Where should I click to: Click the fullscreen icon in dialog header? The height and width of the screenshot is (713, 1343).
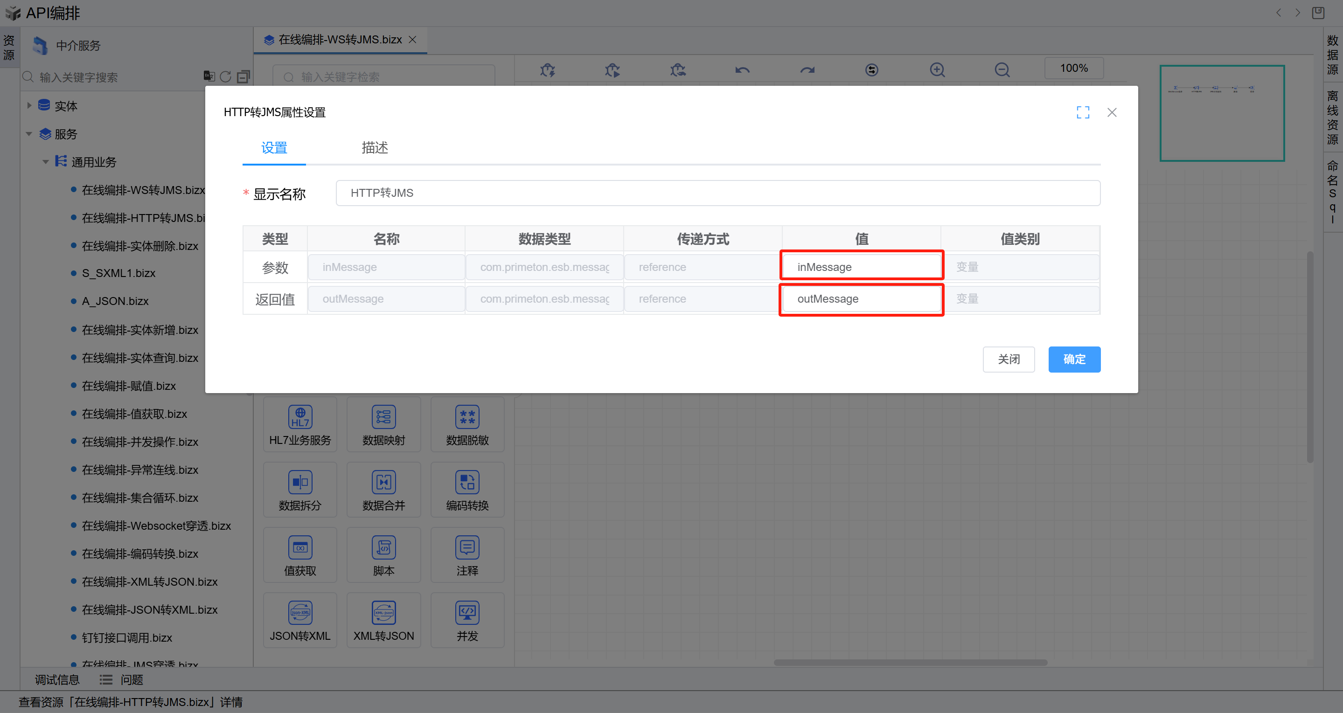(x=1083, y=112)
